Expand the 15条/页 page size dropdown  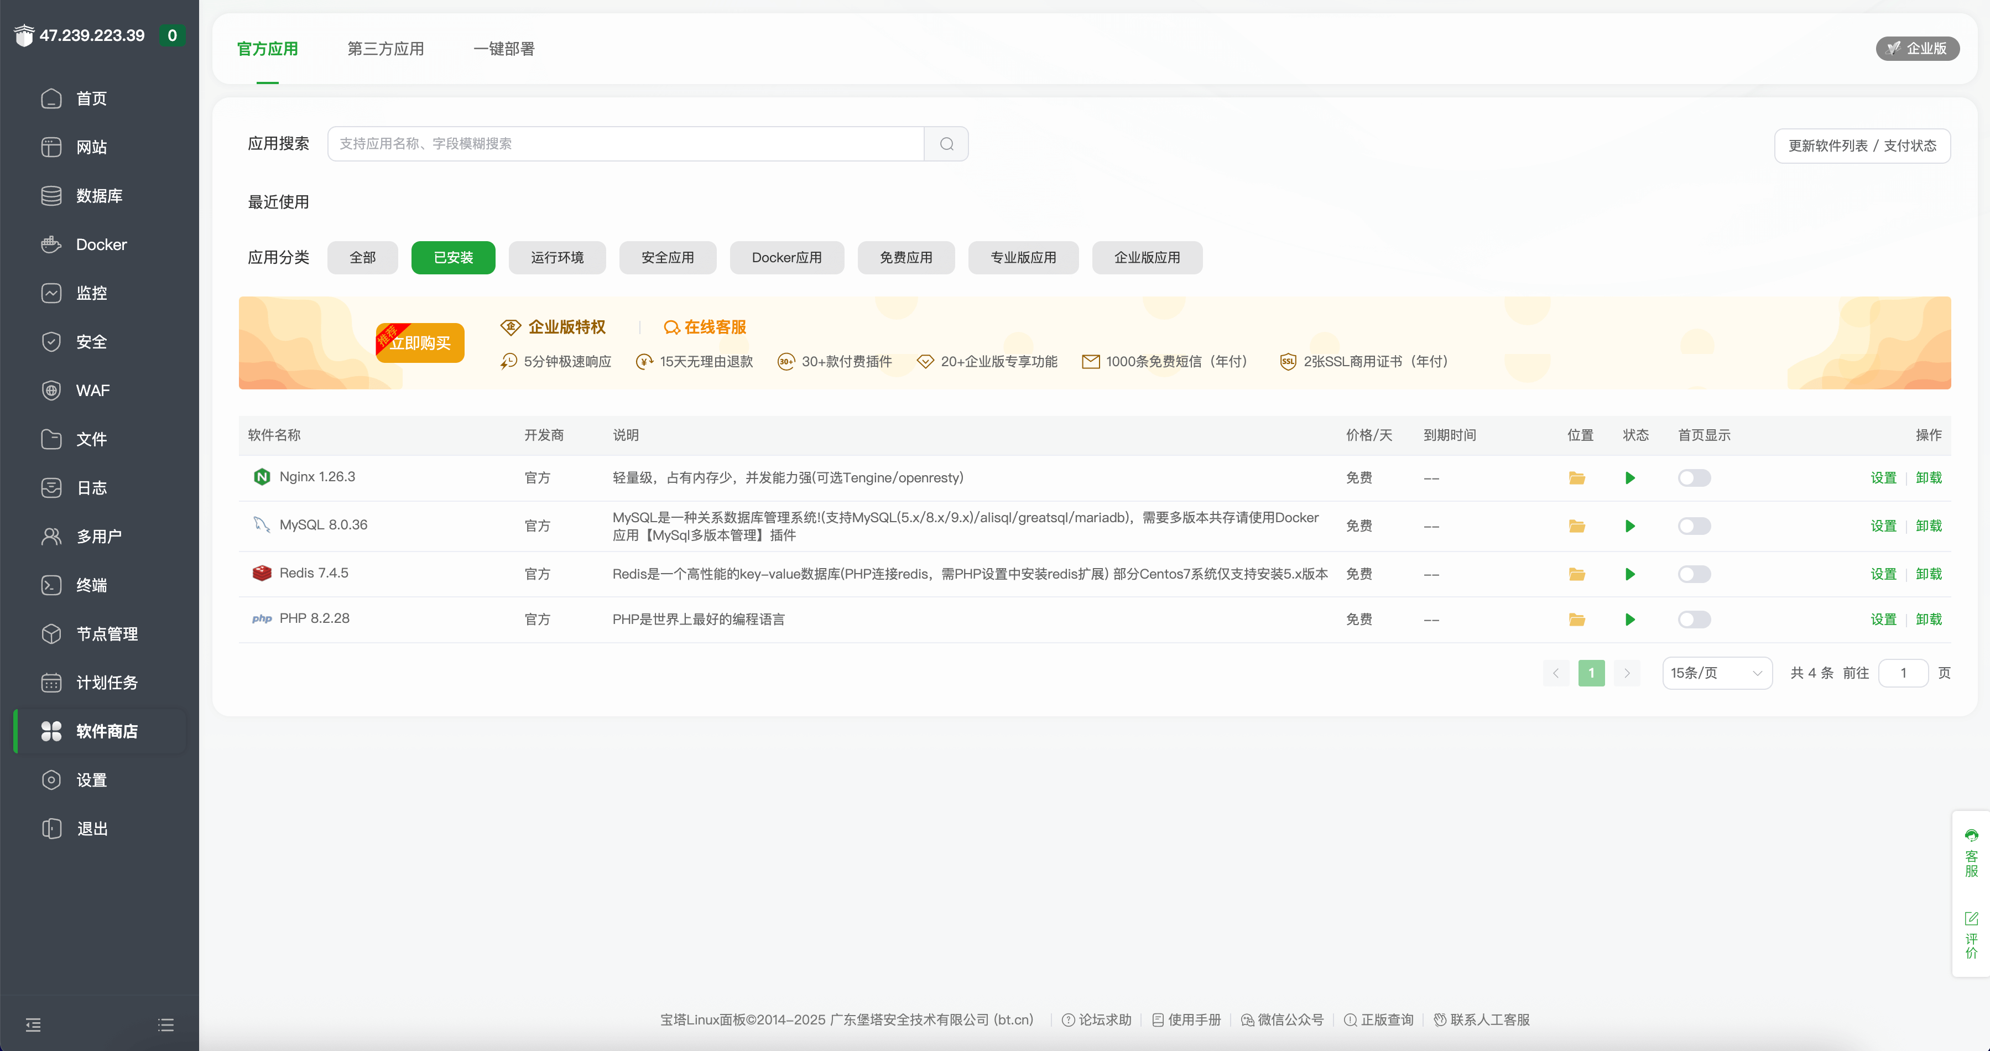click(1717, 673)
